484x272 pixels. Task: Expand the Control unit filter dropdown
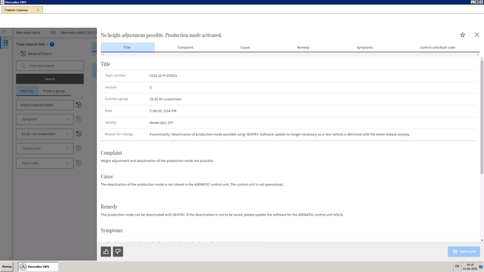45,149
